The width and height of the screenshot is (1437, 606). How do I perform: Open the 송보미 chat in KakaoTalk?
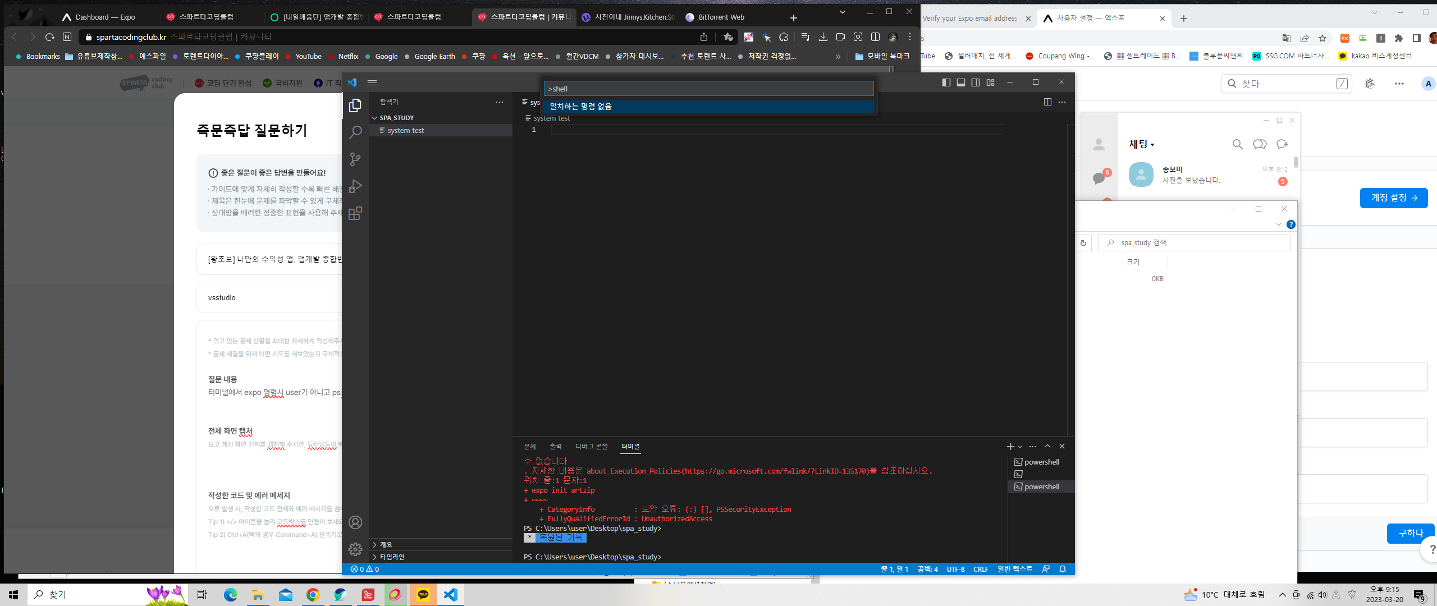[1207, 175]
